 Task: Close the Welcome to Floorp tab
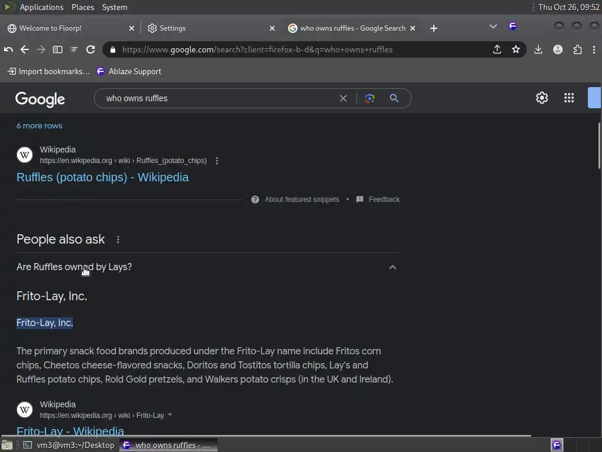[132, 28]
